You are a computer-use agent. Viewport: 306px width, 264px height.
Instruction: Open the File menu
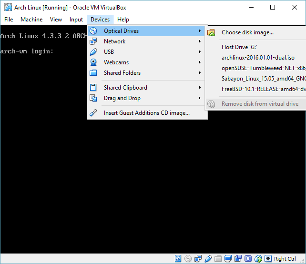click(9, 20)
